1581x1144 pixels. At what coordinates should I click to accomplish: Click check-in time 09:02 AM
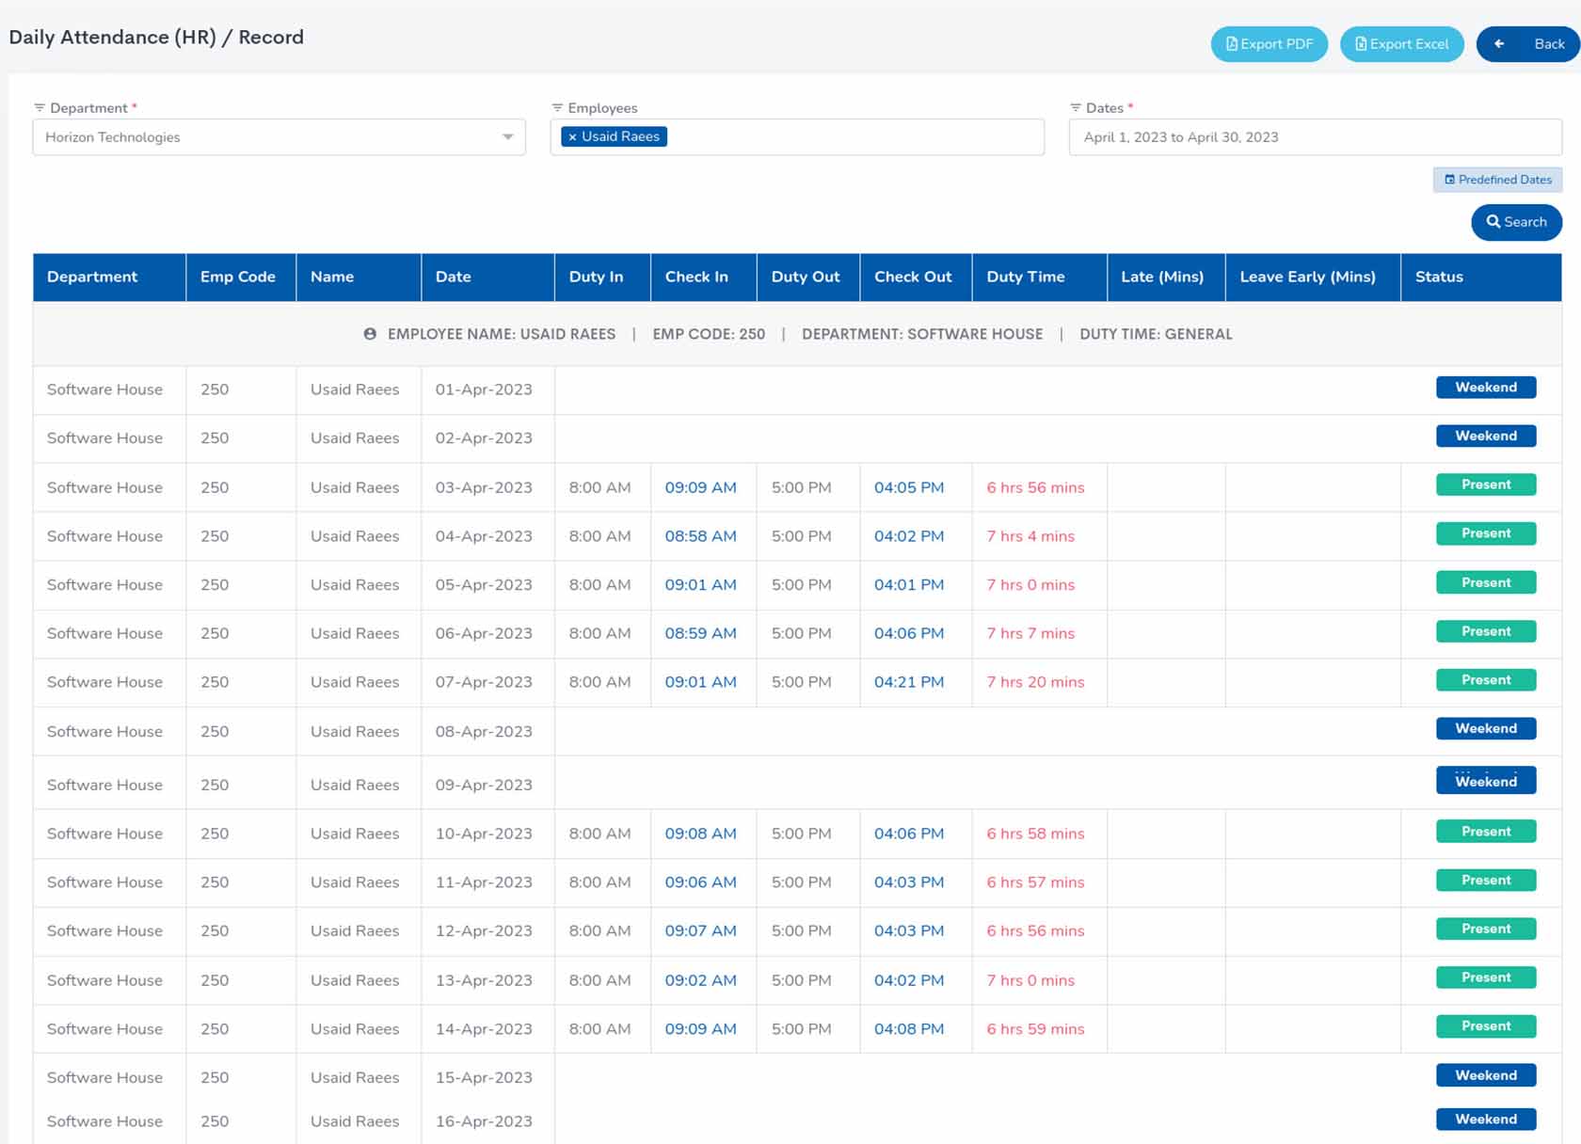[700, 980]
